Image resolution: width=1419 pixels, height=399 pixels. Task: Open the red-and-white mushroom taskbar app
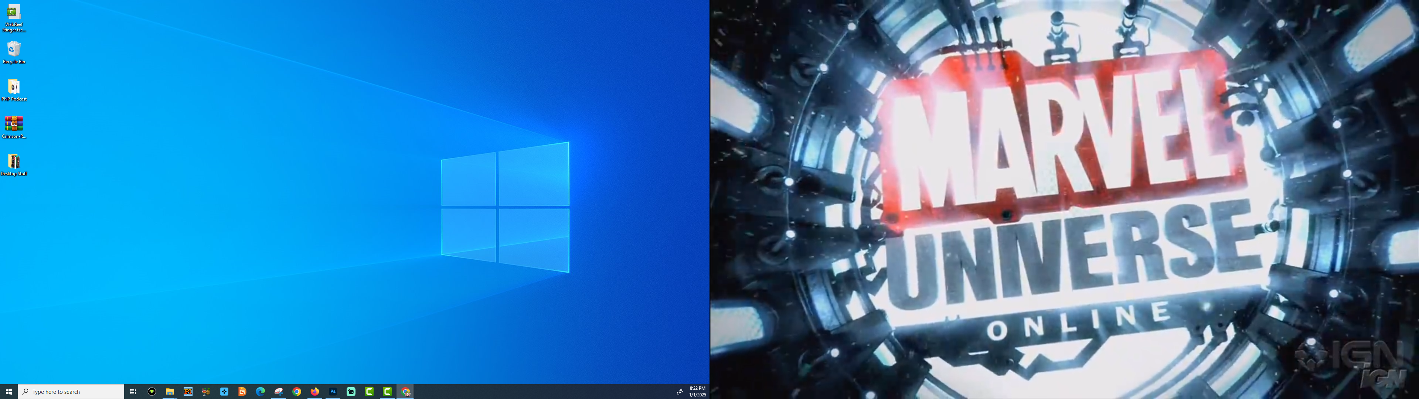(279, 392)
